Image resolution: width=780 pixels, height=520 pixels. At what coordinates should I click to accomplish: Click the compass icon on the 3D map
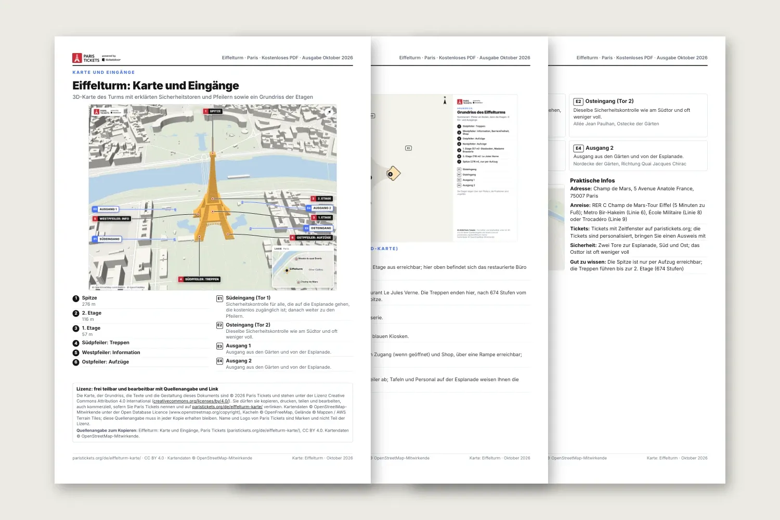pos(329,112)
